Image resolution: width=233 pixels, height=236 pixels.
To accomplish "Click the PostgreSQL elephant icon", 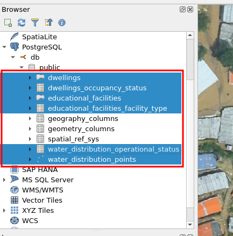I will (15, 47).
